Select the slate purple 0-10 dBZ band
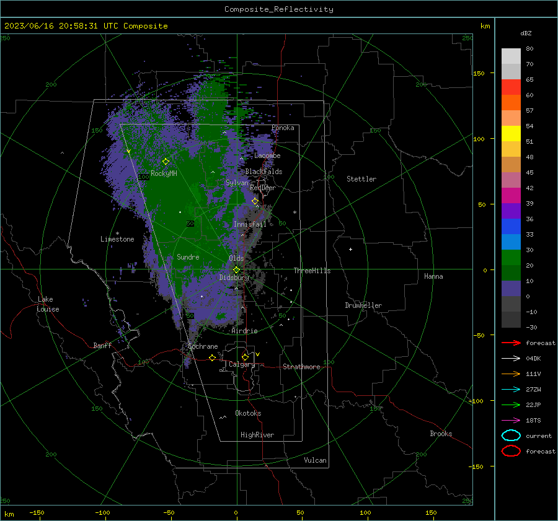This screenshot has width=558, height=521. coord(511,289)
